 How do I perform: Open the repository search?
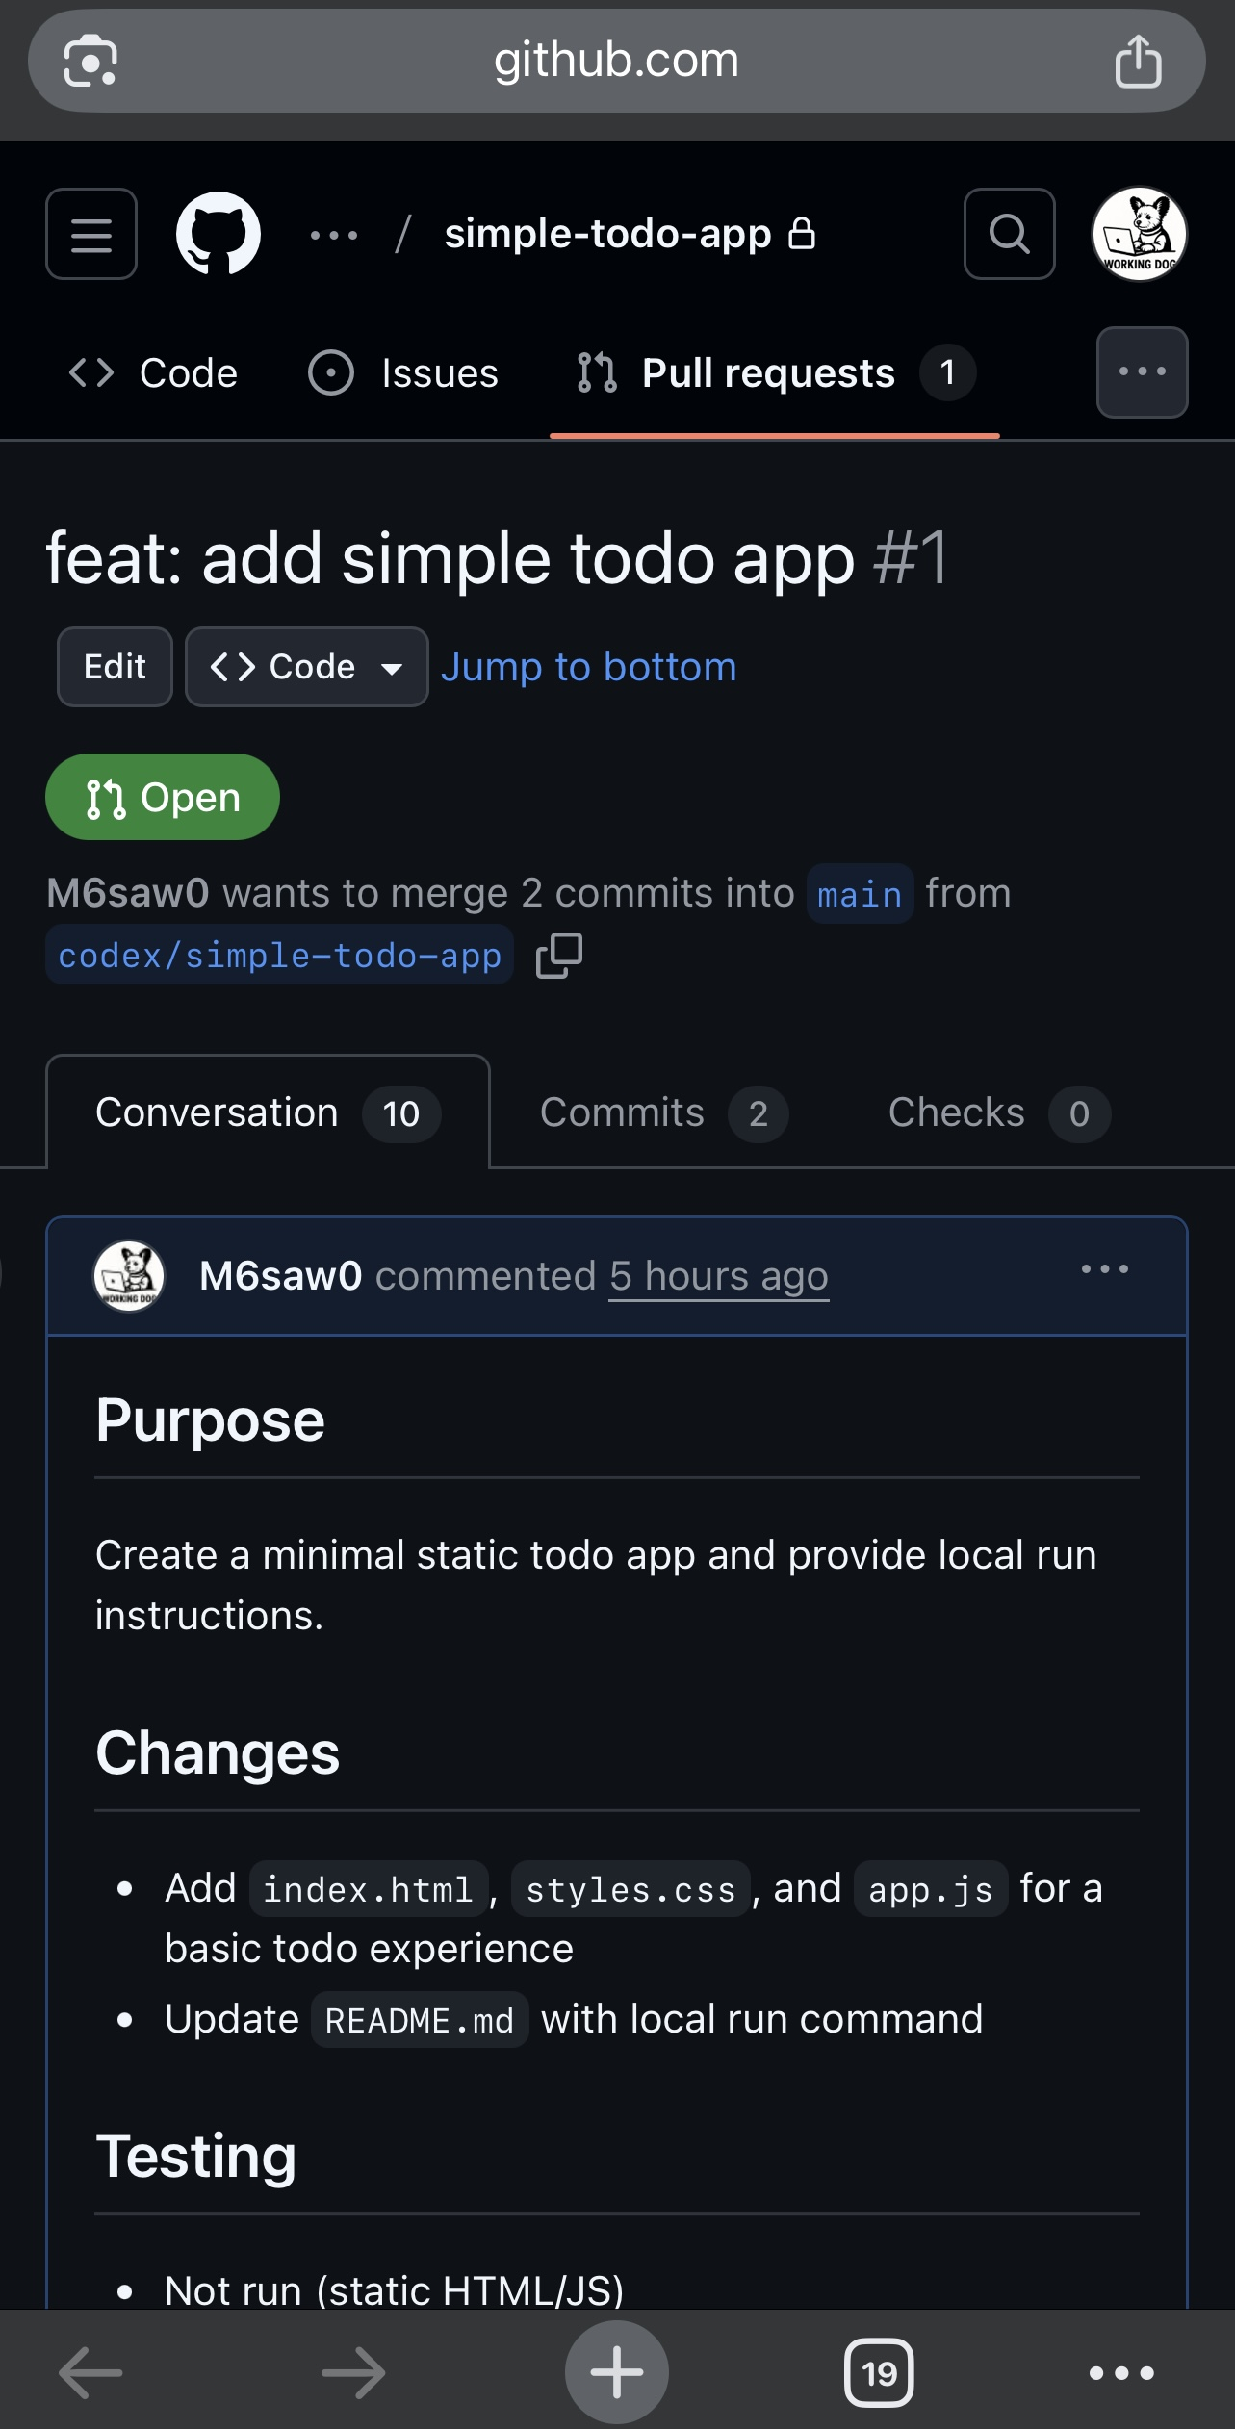(1009, 234)
